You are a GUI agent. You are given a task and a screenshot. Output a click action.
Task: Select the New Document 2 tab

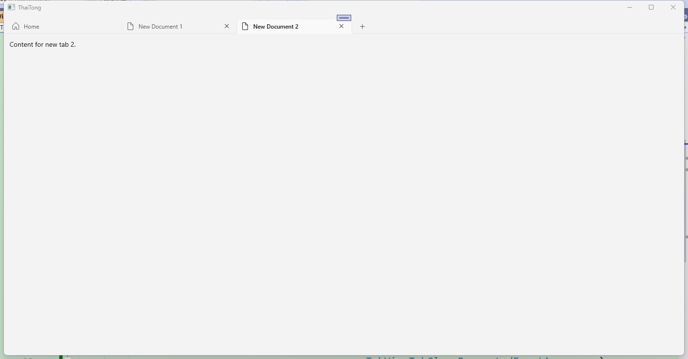coord(294,27)
